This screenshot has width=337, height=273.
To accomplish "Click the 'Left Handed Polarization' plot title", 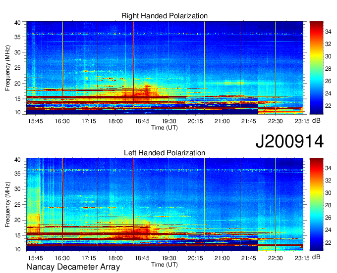I will (x=165, y=153).
